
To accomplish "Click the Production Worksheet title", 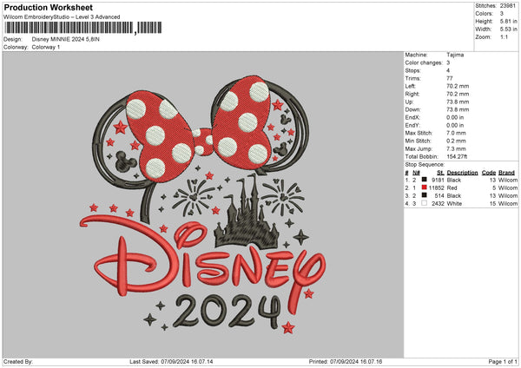I will 48,7.
